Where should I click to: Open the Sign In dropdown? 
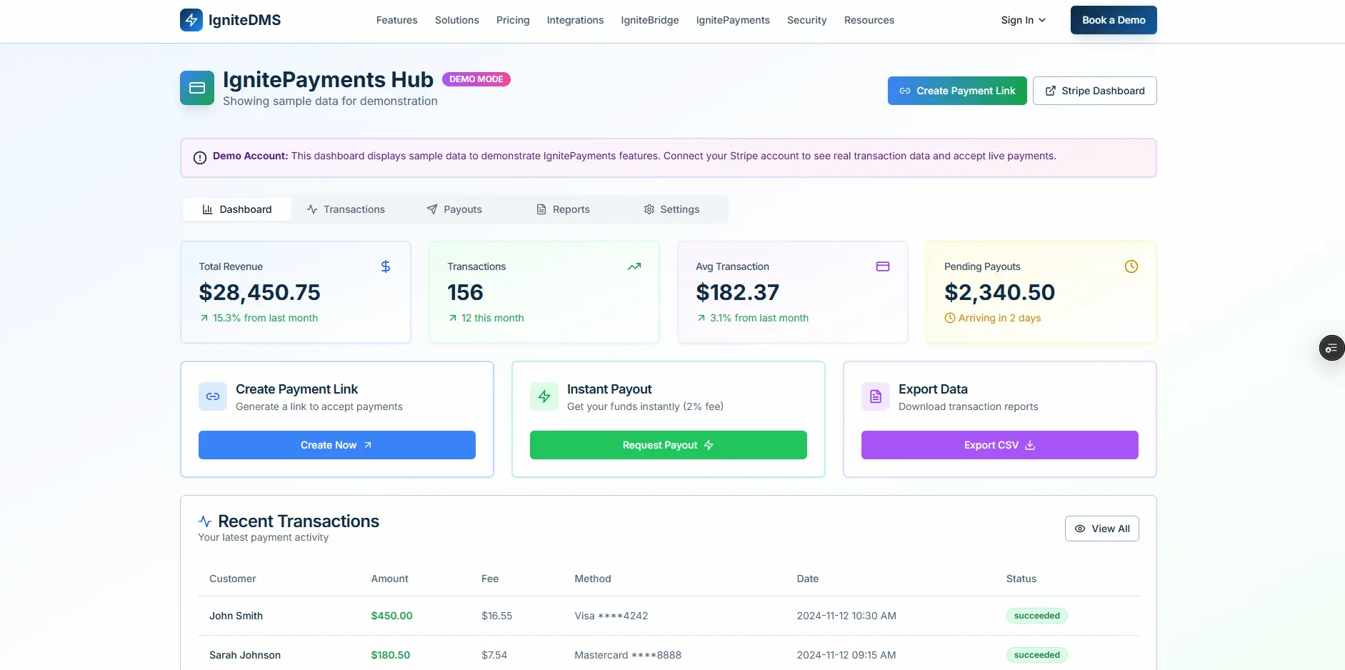click(1023, 20)
